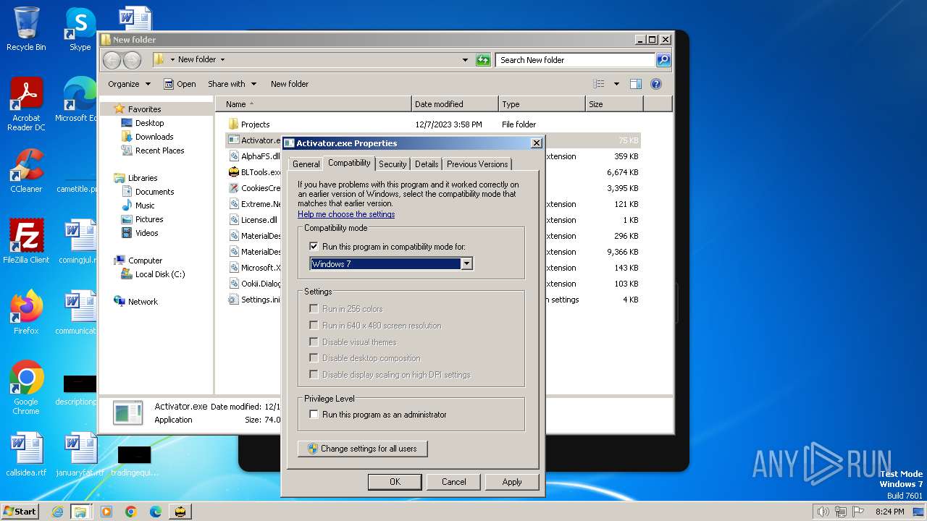
Task: Click the volume speaker tray icon
Action: click(x=823, y=512)
